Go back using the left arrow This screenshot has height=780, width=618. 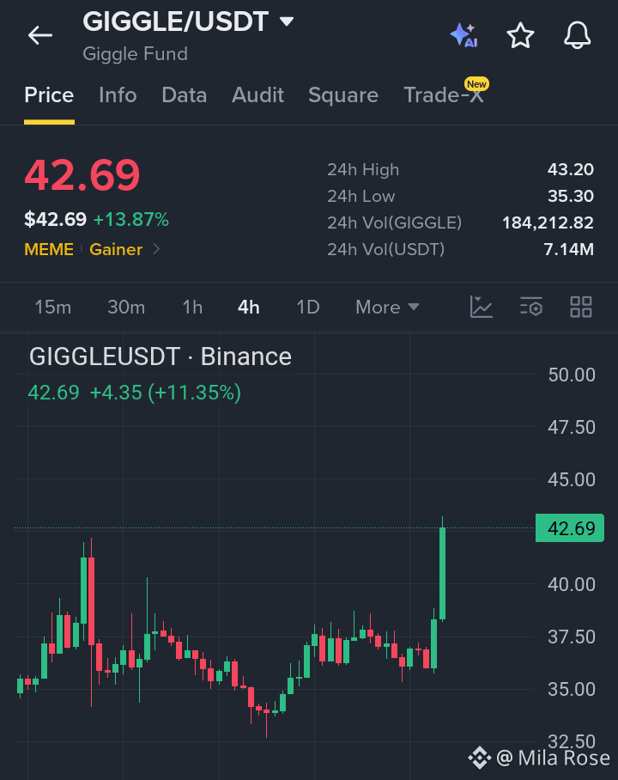40,35
